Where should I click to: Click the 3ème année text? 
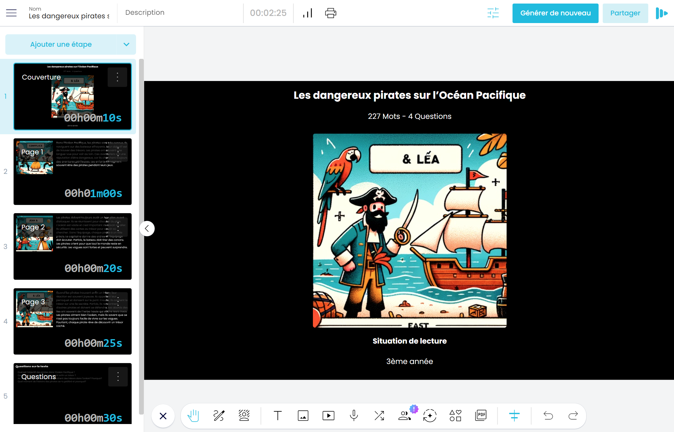tap(410, 361)
